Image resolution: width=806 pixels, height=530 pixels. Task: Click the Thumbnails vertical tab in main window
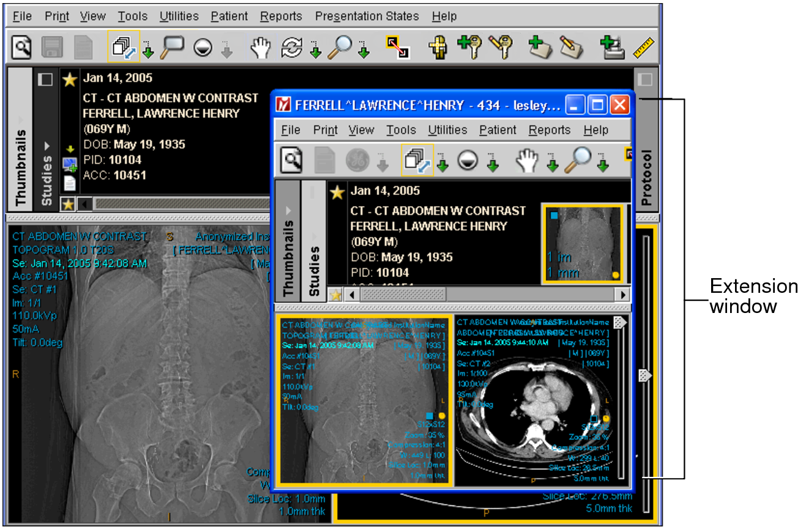click(20, 166)
